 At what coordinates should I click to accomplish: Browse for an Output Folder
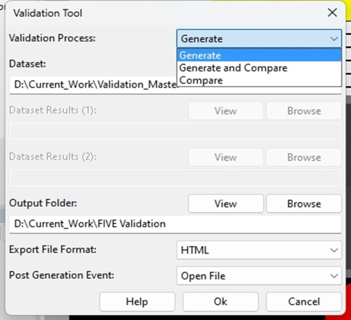[x=304, y=203]
